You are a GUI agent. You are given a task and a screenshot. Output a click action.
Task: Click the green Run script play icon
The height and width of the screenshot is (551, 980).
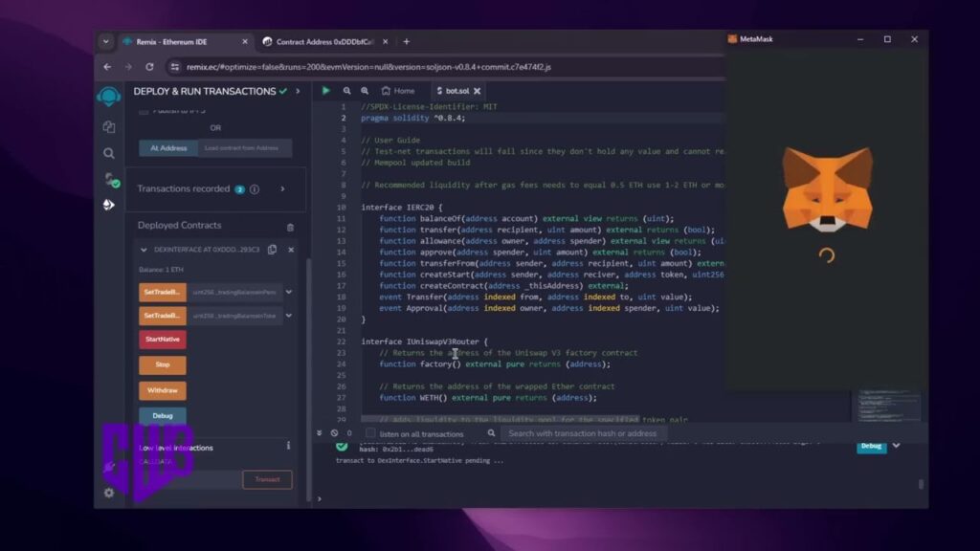coord(325,91)
